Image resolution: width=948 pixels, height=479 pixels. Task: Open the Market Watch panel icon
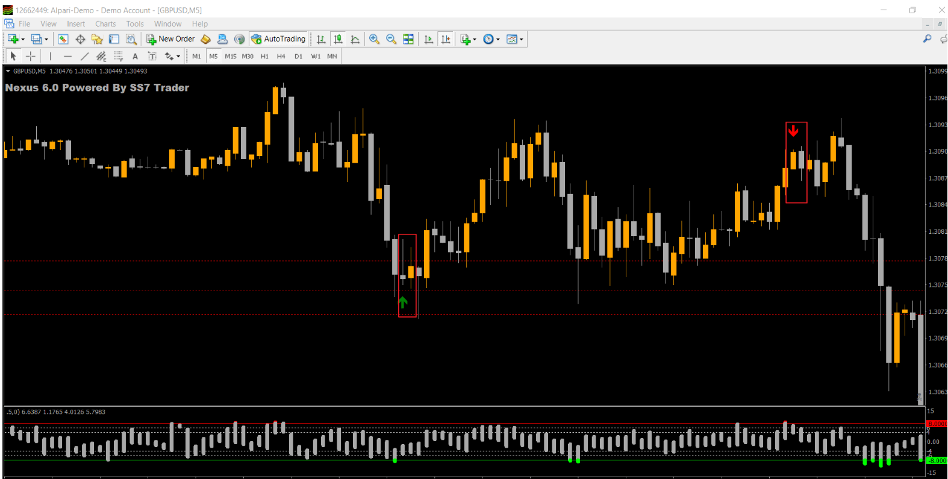[63, 39]
